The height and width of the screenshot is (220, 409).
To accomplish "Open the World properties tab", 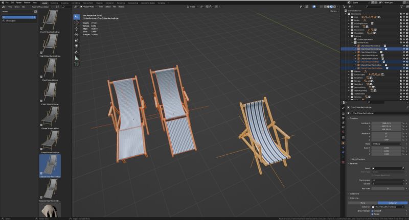I will (343, 132).
